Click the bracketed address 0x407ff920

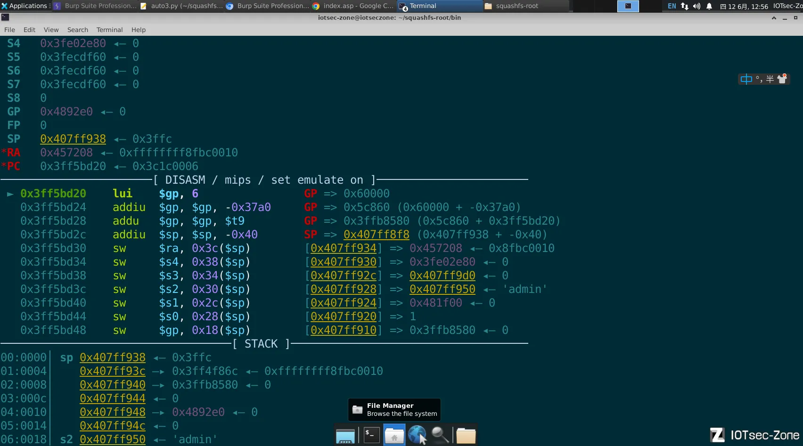344,316
